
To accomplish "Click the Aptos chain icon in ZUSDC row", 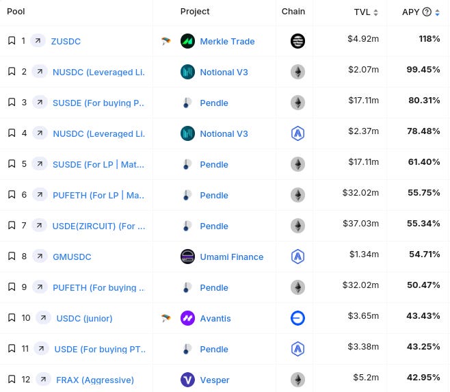I will point(297,41).
